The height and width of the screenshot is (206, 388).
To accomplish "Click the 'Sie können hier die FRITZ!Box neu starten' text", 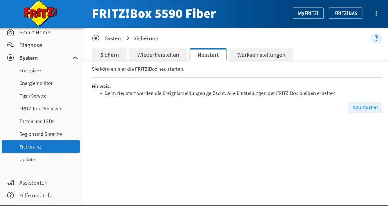I will pos(138,69).
